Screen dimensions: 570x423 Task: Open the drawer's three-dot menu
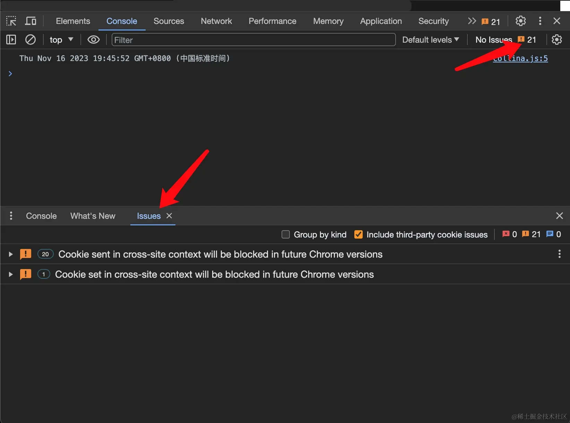pos(11,216)
